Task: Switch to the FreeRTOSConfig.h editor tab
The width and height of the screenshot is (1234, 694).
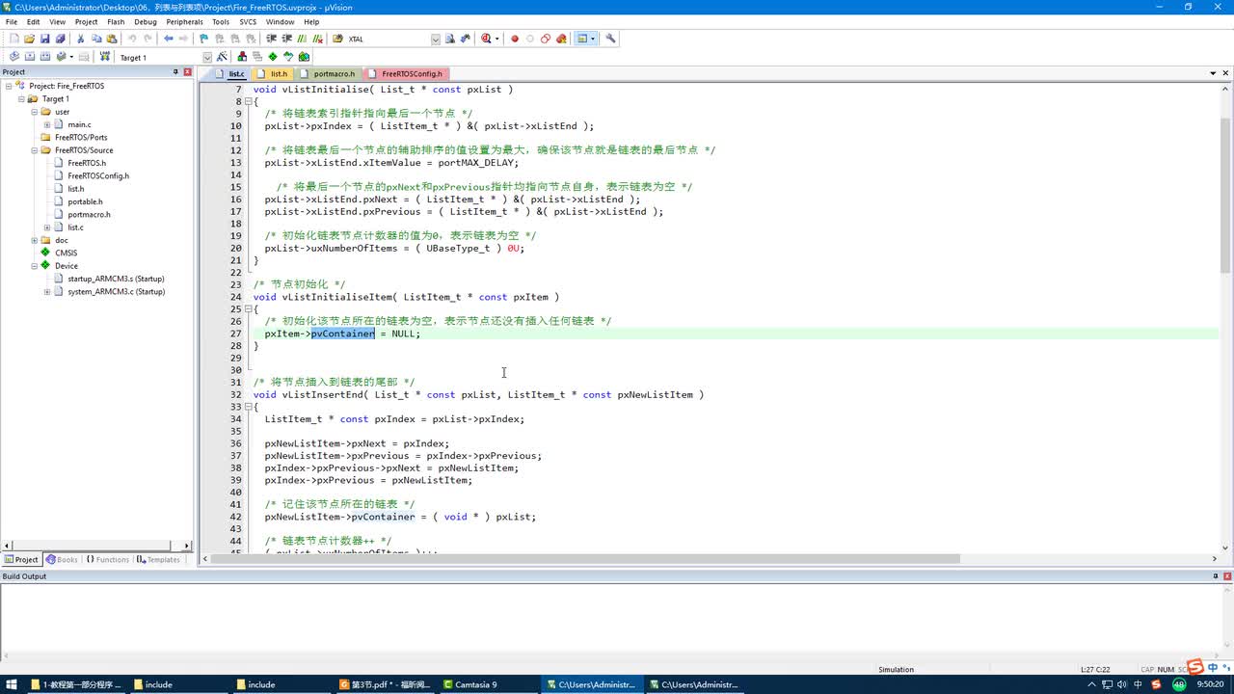Action: click(406, 73)
